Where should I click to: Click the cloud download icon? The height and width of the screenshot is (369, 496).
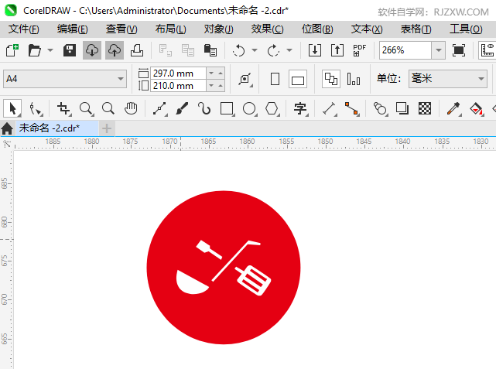(x=92, y=50)
